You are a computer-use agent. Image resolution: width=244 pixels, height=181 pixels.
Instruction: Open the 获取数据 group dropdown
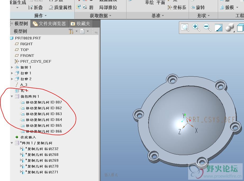(x=100, y=16)
